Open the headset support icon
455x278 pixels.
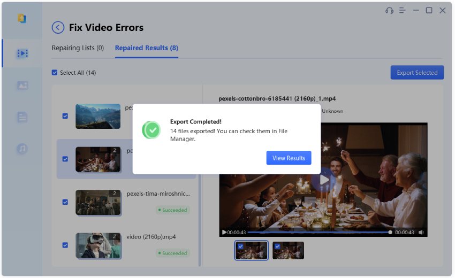(389, 11)
